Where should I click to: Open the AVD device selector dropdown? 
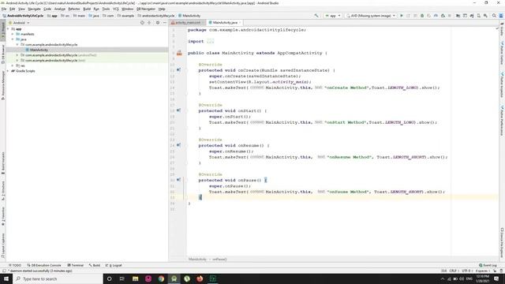click(370, 16)
